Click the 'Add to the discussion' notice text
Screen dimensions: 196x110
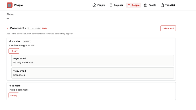(x=40, y=34)
